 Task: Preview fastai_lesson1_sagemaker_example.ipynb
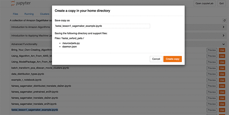pos(212,110)
